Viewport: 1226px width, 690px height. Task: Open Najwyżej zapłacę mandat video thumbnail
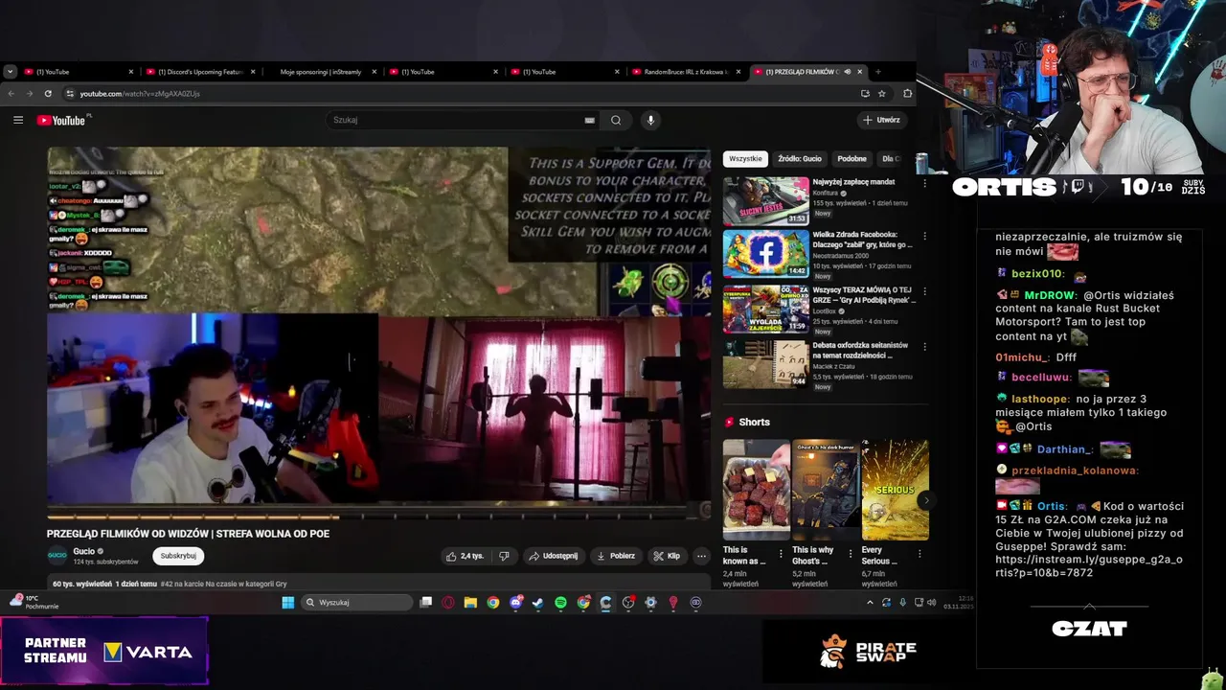point(765,200)
